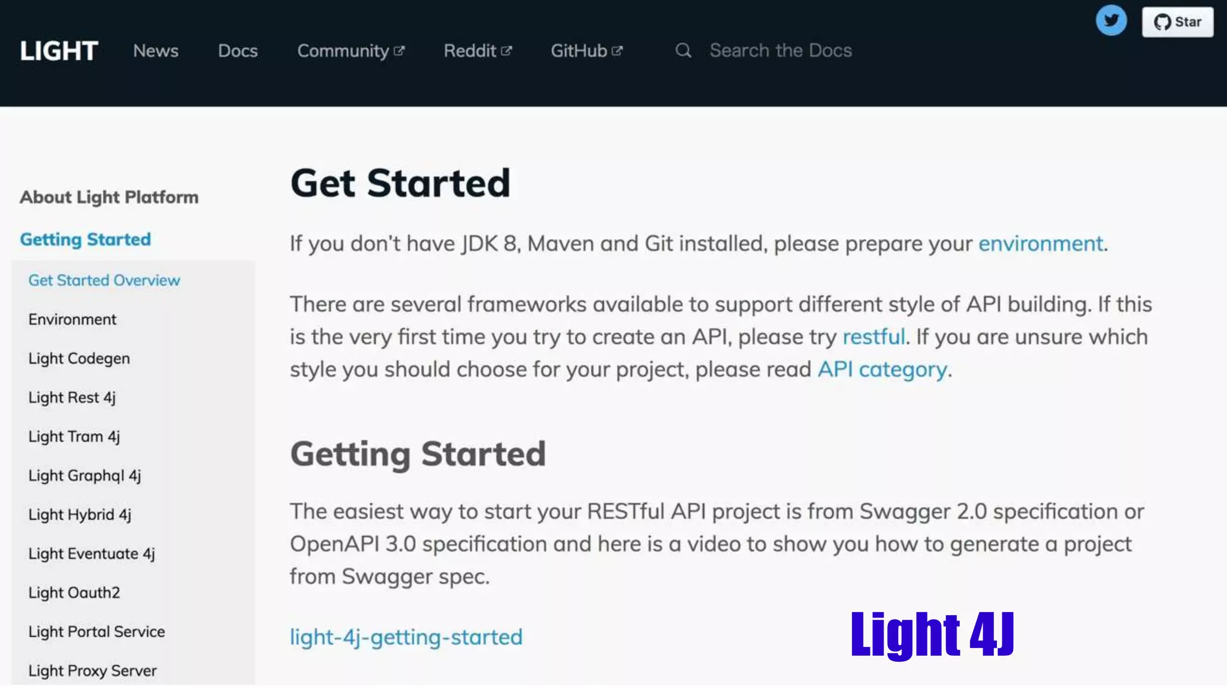Open the Reddit external link
This screenshot has height=690, width=1227.
477,51
